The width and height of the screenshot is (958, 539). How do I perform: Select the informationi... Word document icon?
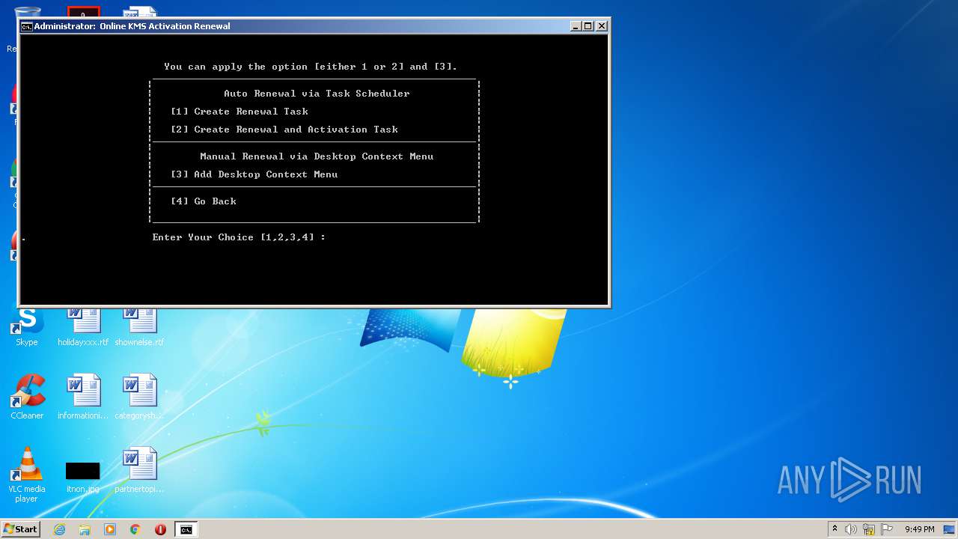(83, 397)
